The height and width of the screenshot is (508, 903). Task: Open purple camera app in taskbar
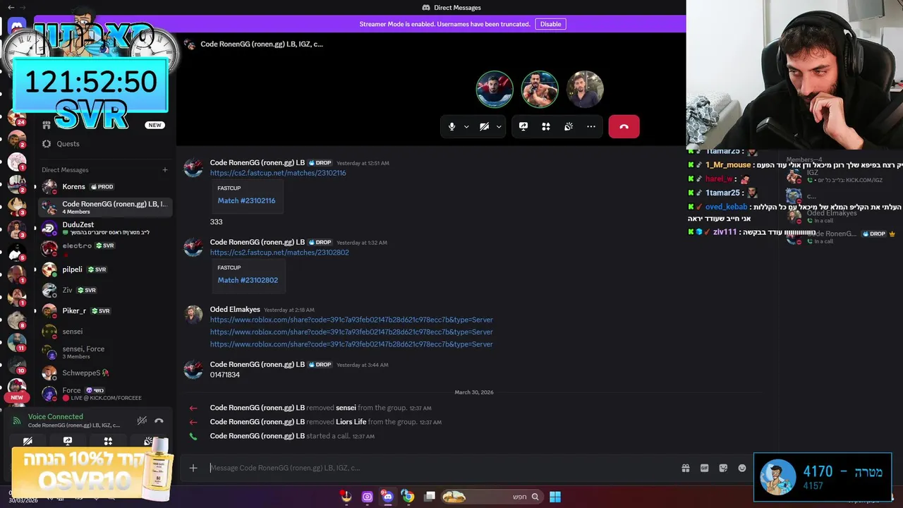pyautogui.click(x=367, y=497)
